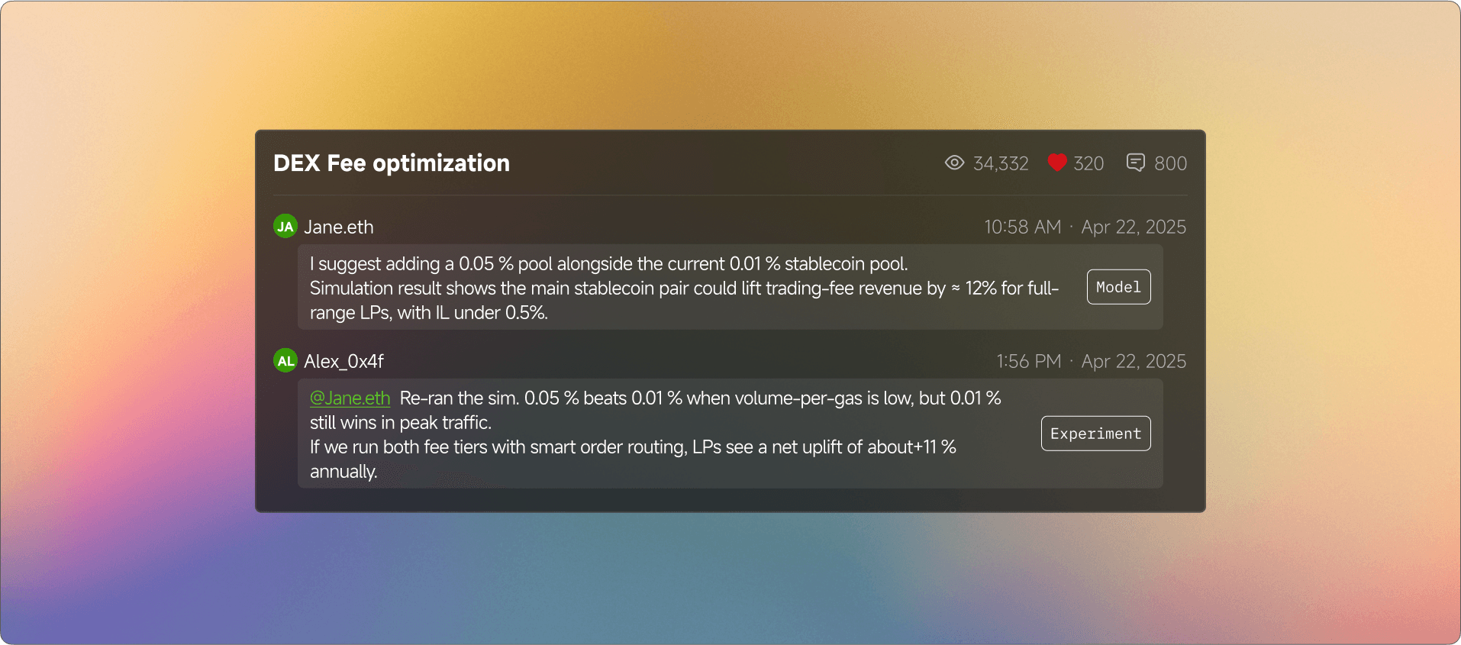The width and height of the screenshot is (1461, 645).
Task: Click the 320 likes count
Action: (1088, 163)
